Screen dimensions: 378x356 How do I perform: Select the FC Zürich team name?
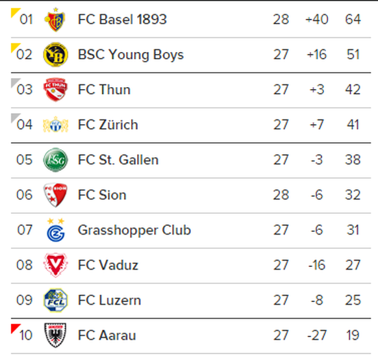pyautogui.click(x=108, y=124)
